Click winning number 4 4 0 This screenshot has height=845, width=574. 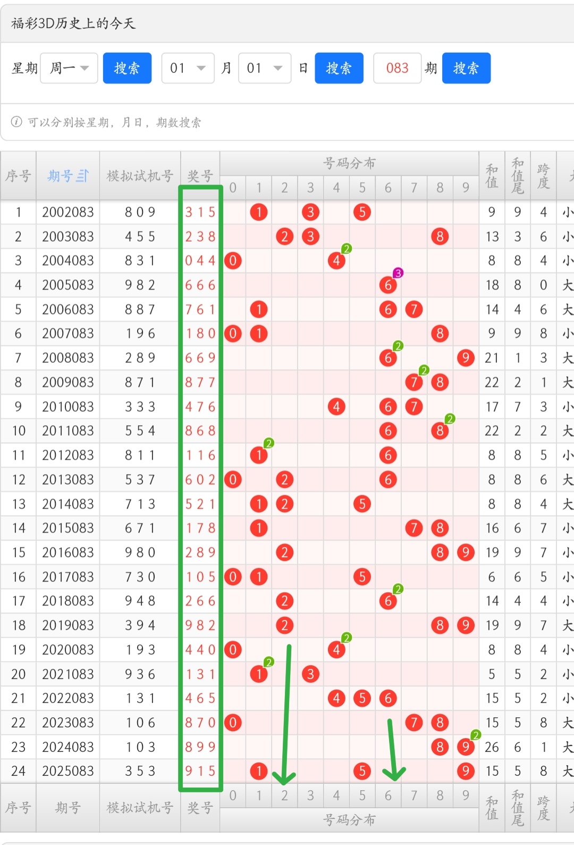[200, 650]
